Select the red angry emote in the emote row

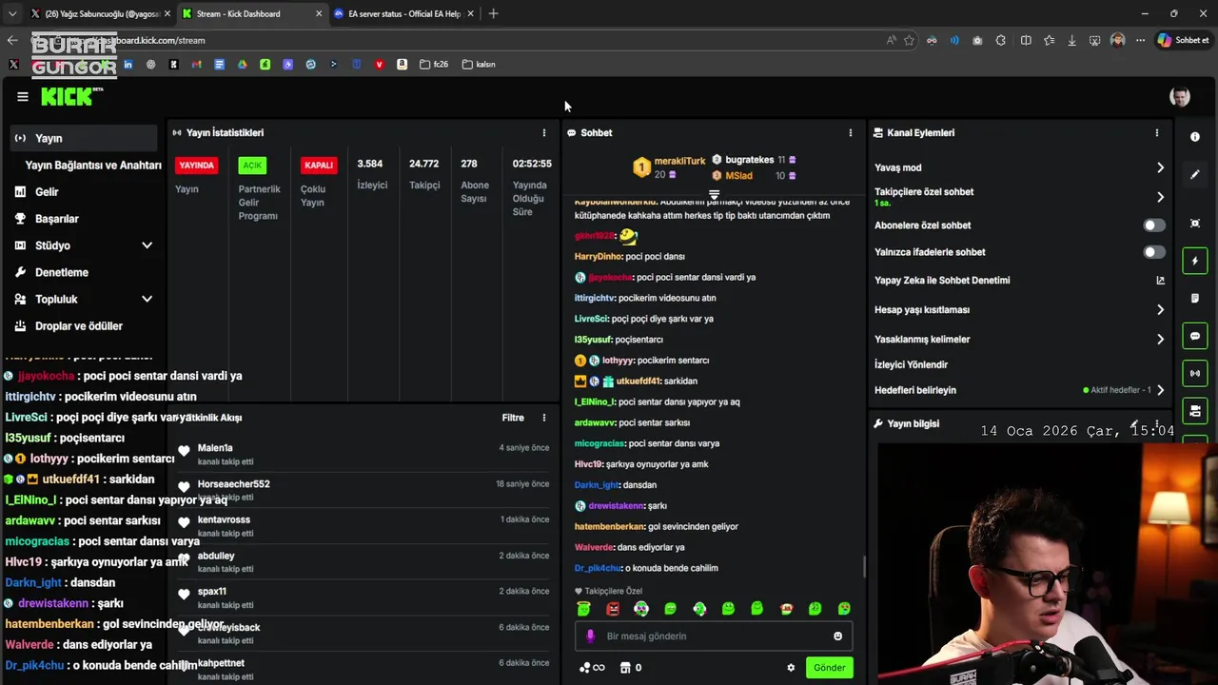(613, 609)
